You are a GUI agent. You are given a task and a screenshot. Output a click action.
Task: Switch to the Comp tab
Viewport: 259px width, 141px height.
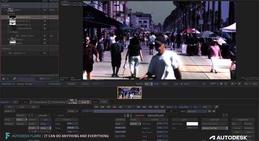point(104,102)
